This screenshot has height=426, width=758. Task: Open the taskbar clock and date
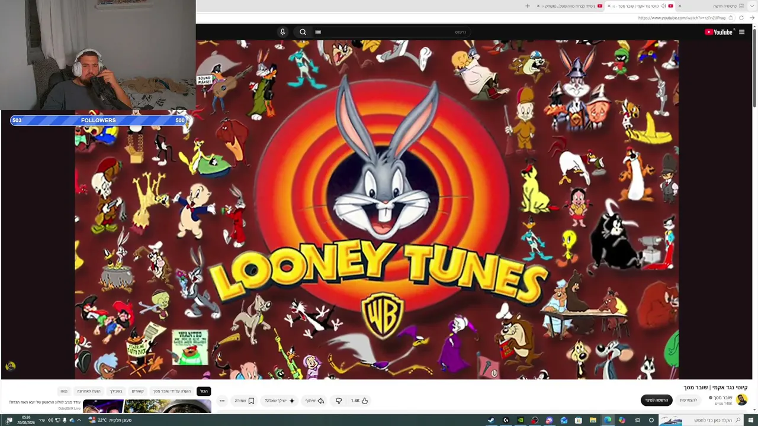[26, 420]
